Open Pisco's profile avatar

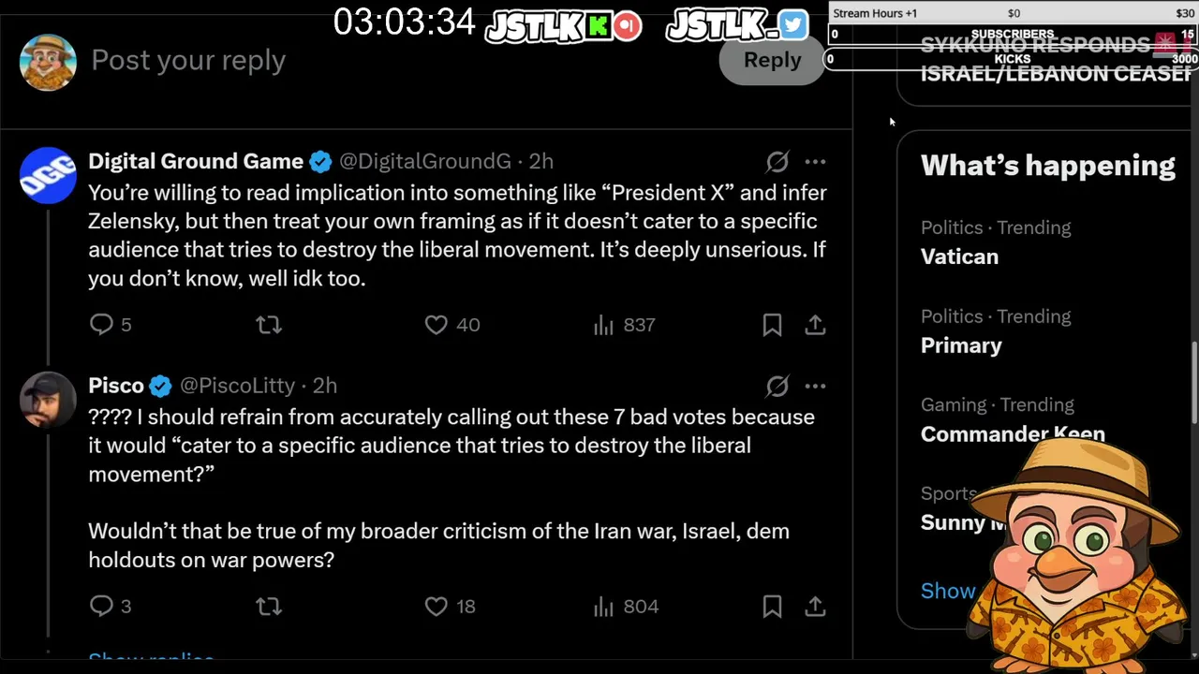click(x=48, y=400)
